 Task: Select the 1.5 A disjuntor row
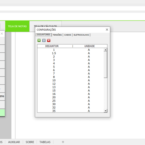click(70, 53)
